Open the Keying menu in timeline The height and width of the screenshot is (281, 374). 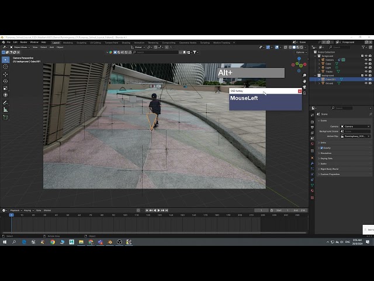29,211
